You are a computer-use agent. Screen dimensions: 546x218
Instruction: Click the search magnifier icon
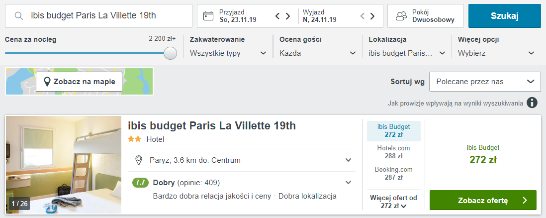pos(19,16)
